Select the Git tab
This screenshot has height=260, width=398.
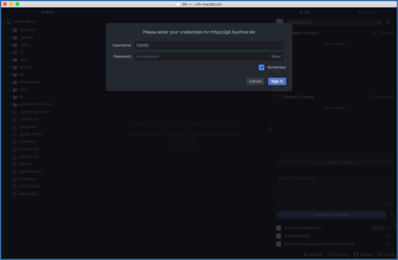pos(304,12)
